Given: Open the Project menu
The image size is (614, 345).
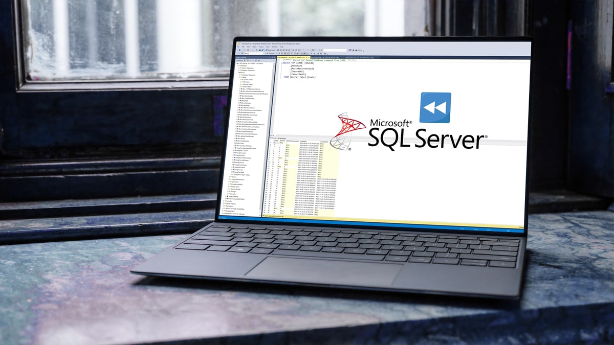Looking at the screenshot, I should tap(261, 47).
